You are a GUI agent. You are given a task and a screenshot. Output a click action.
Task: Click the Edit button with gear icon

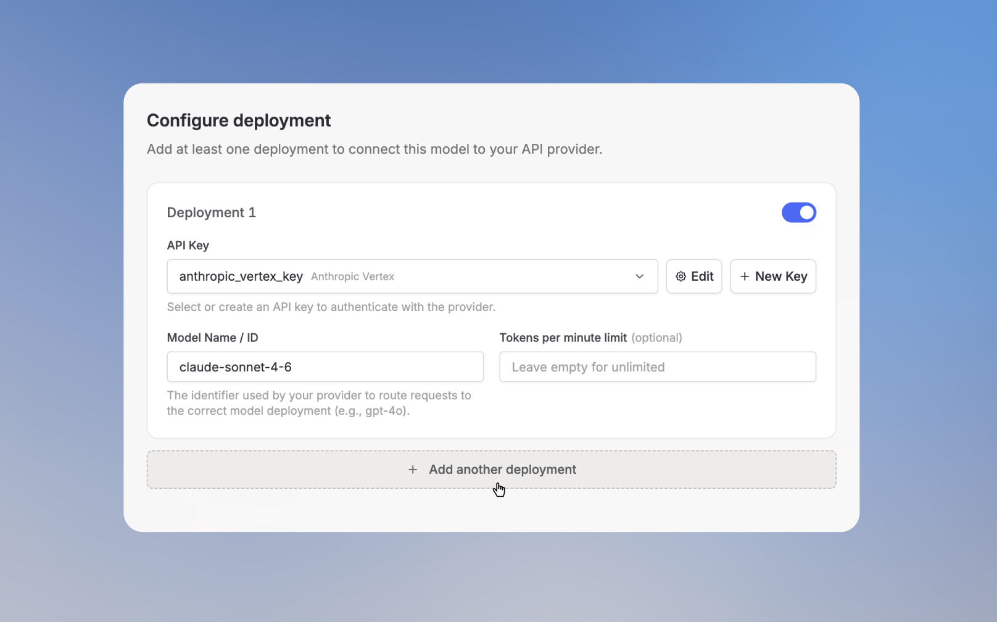694,276
